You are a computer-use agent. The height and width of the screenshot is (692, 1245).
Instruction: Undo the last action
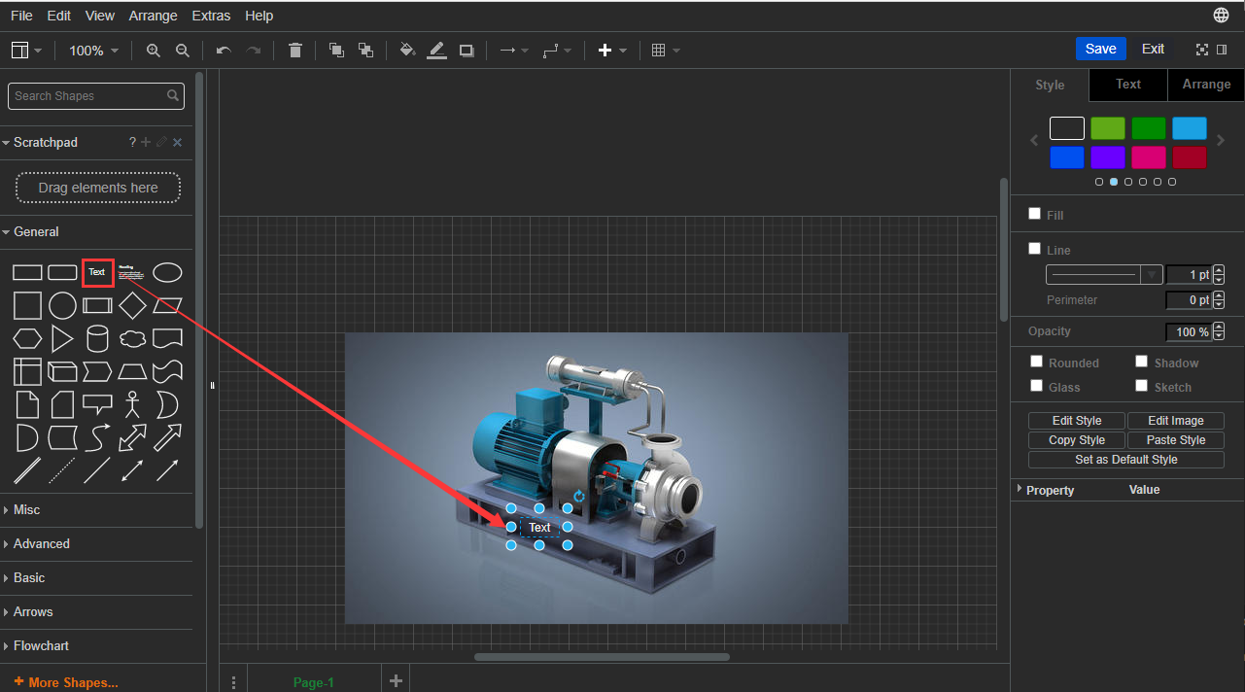[224, 50]
